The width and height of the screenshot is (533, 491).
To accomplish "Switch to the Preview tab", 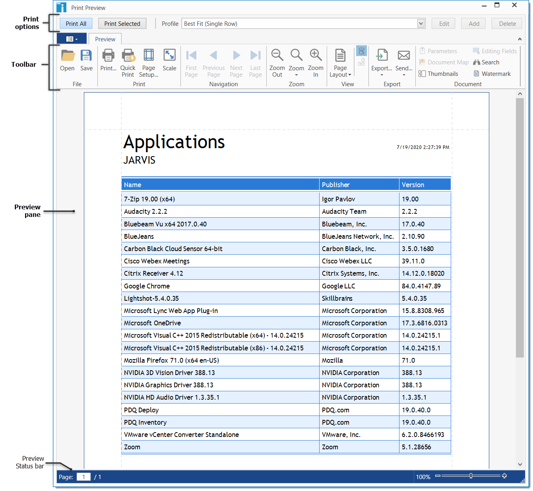I will pos(105,39).
